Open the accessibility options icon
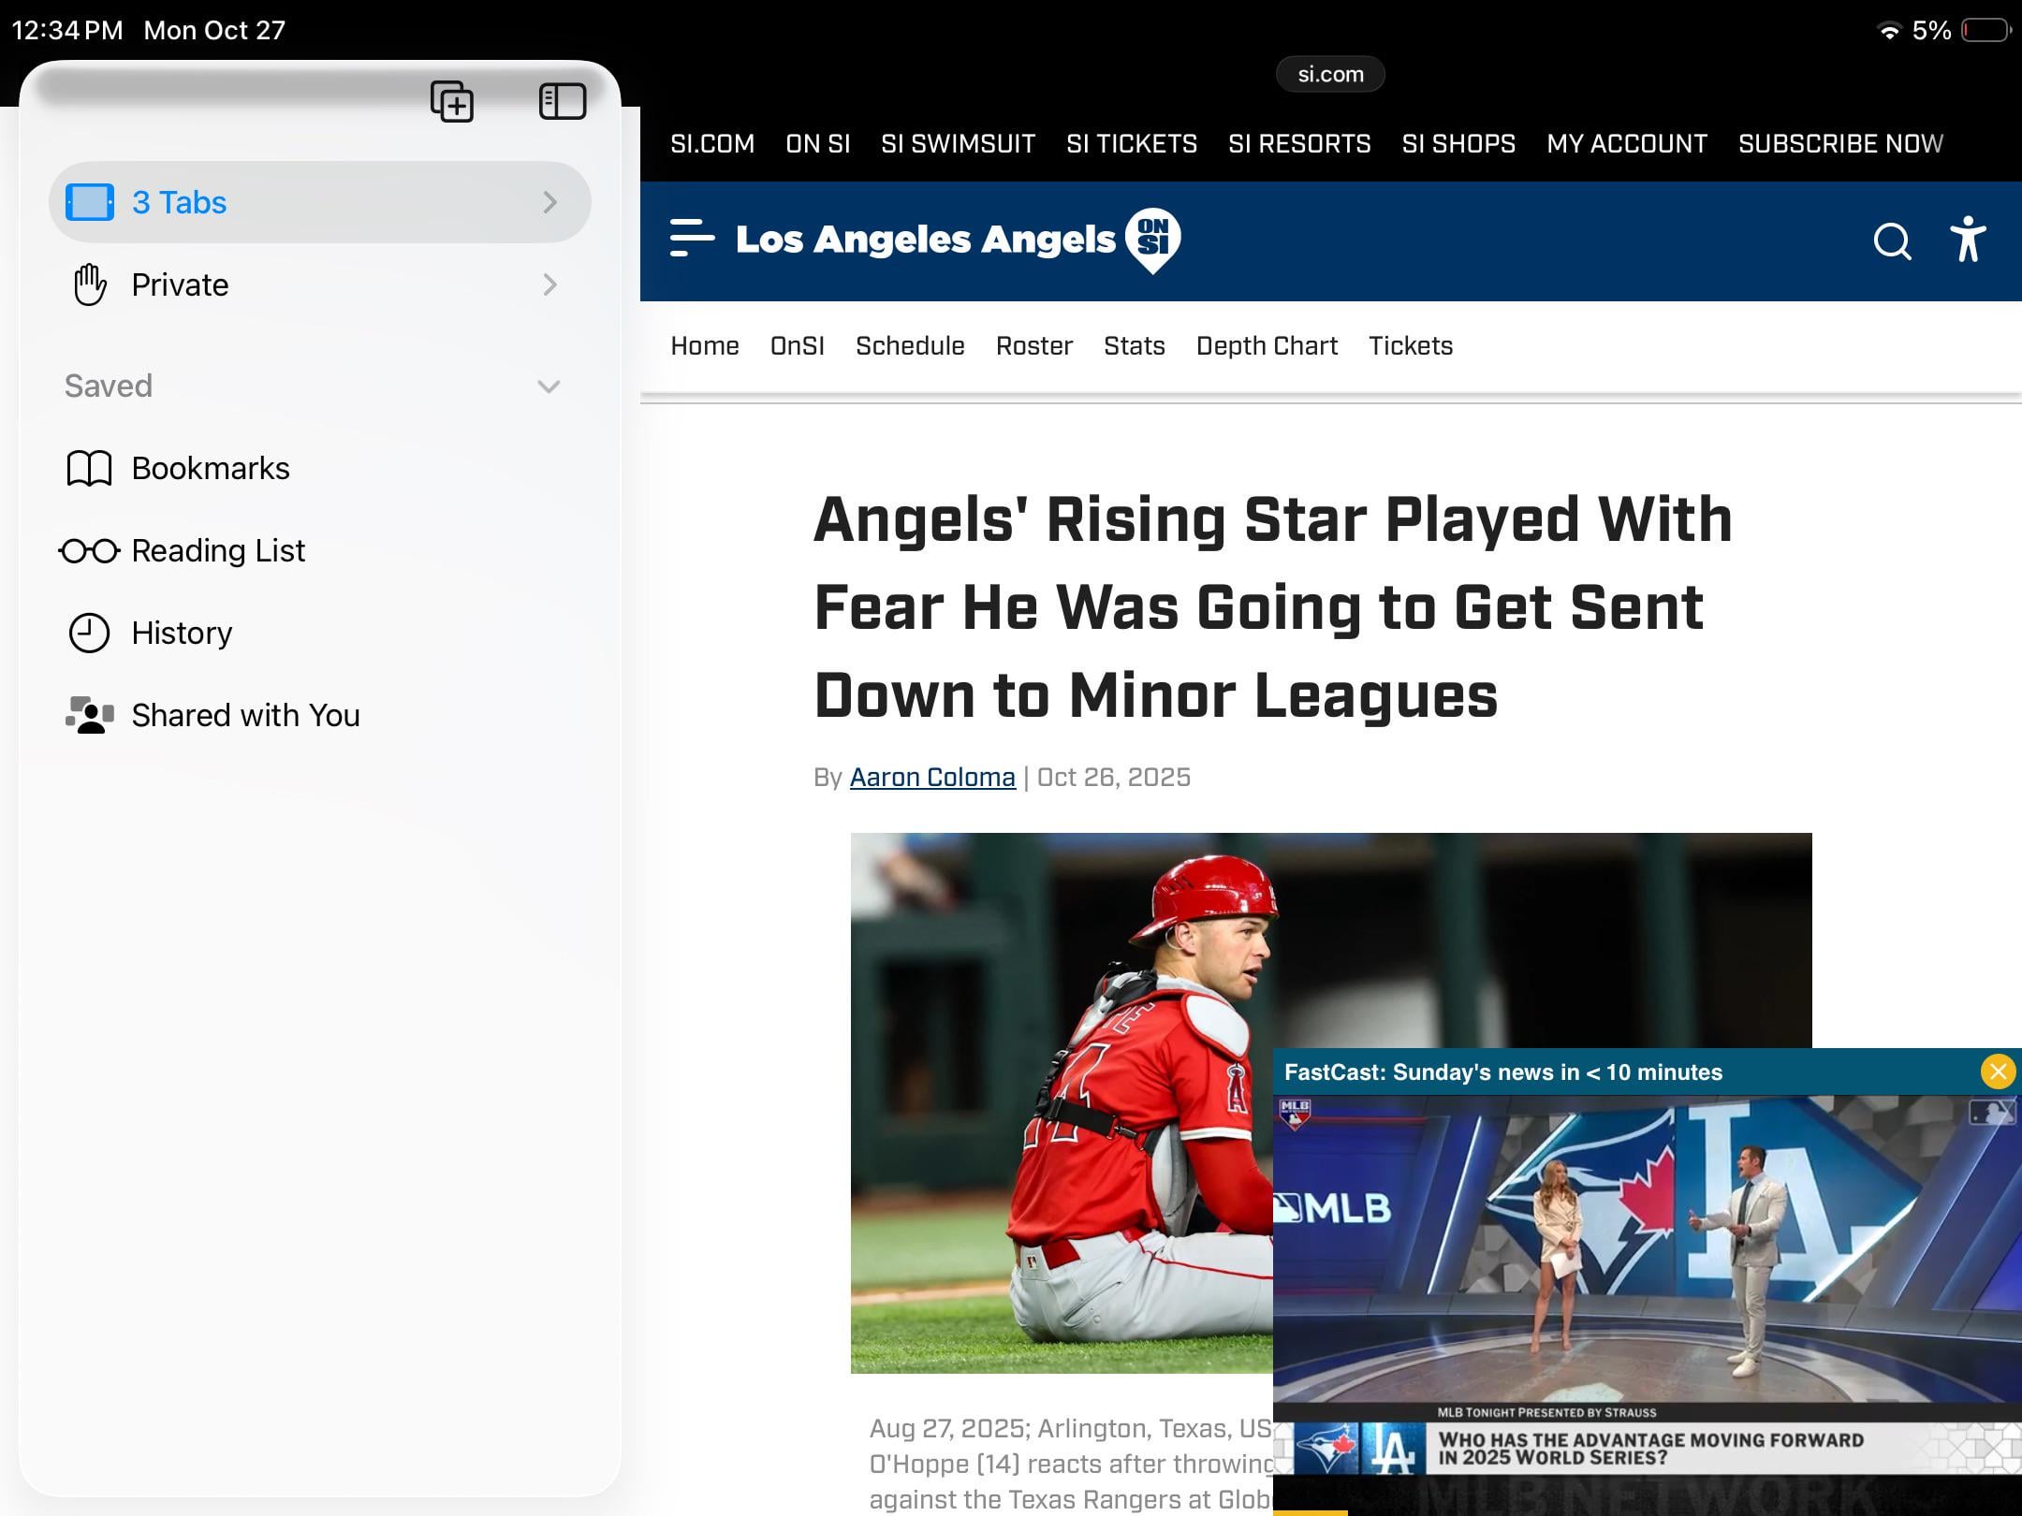The image size is (2022, 1516). 1967,240
